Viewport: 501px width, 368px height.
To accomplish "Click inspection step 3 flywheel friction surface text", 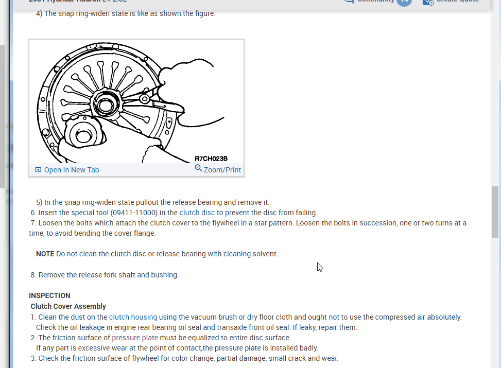I will pos(184,358).
